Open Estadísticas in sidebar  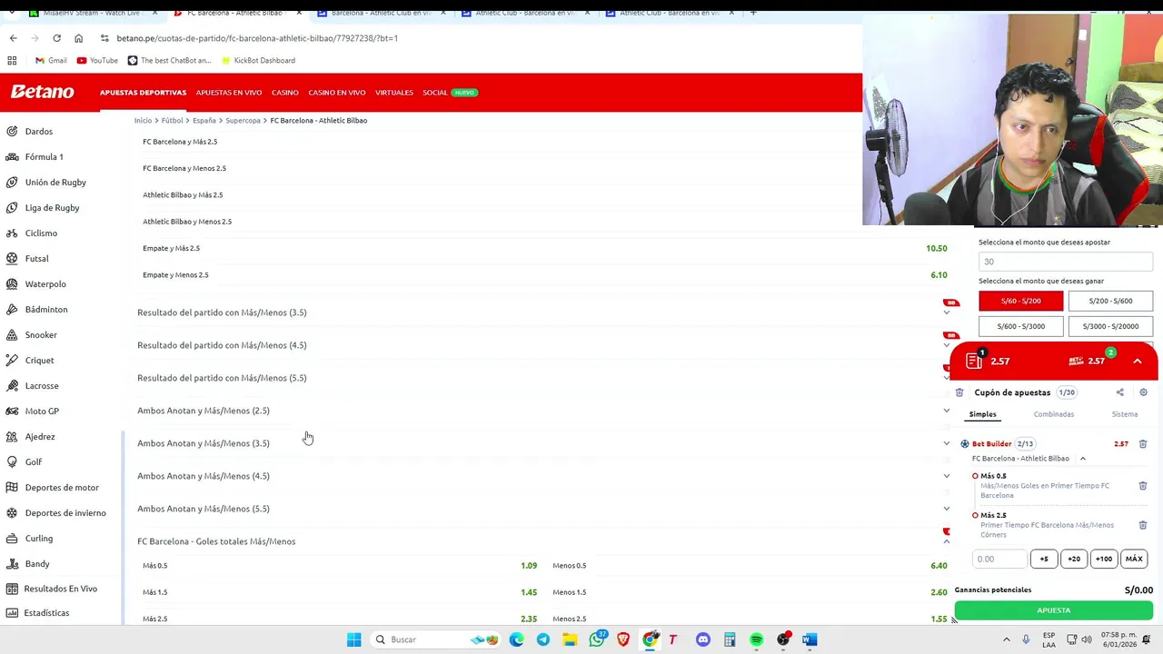(46, 612)
